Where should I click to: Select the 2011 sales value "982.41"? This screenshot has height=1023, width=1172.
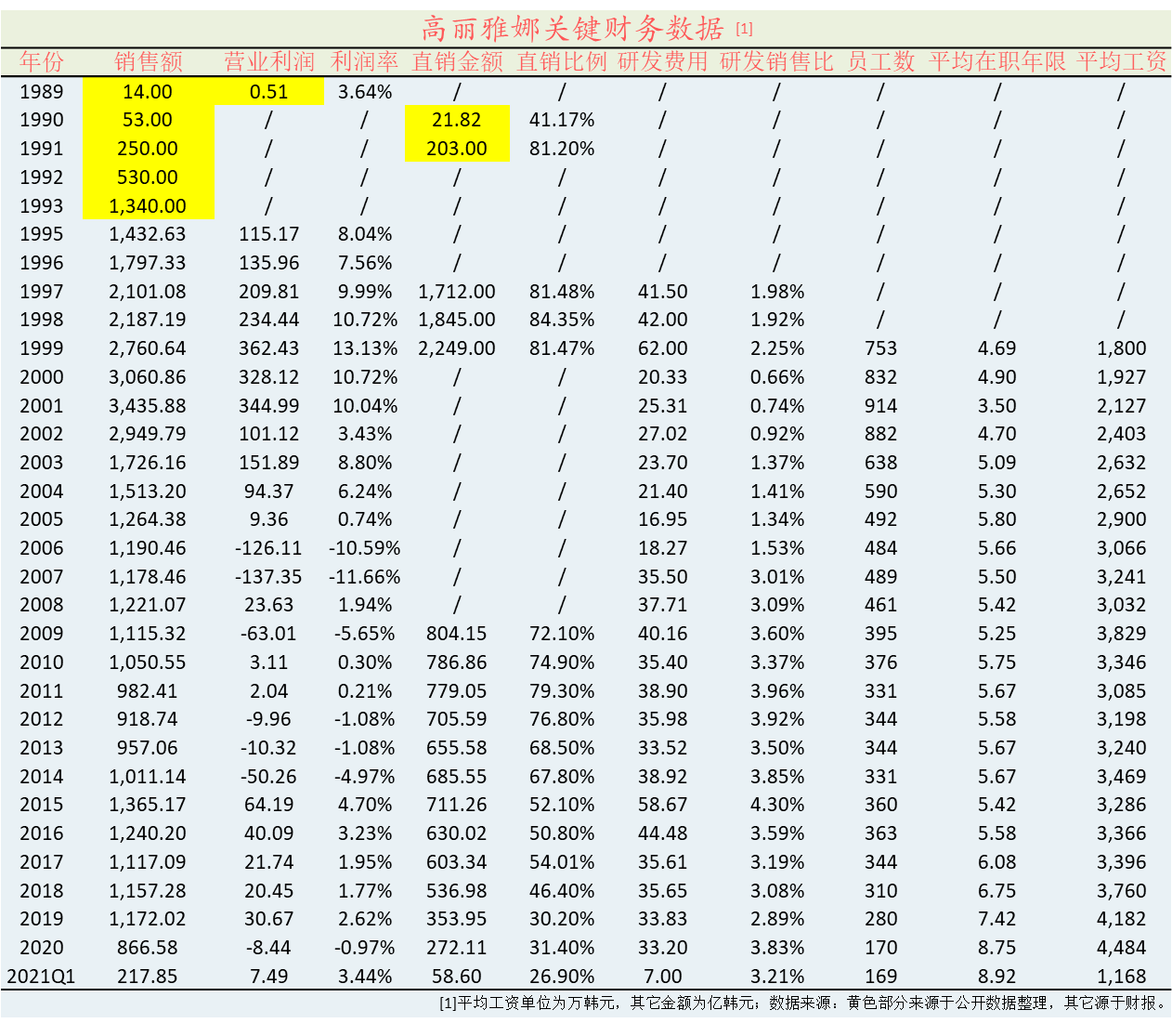[148, 691]
